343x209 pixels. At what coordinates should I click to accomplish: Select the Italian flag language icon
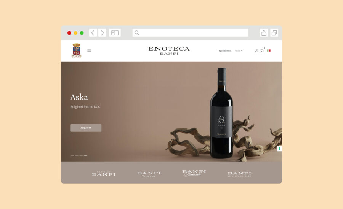click(x=269, y=51)
